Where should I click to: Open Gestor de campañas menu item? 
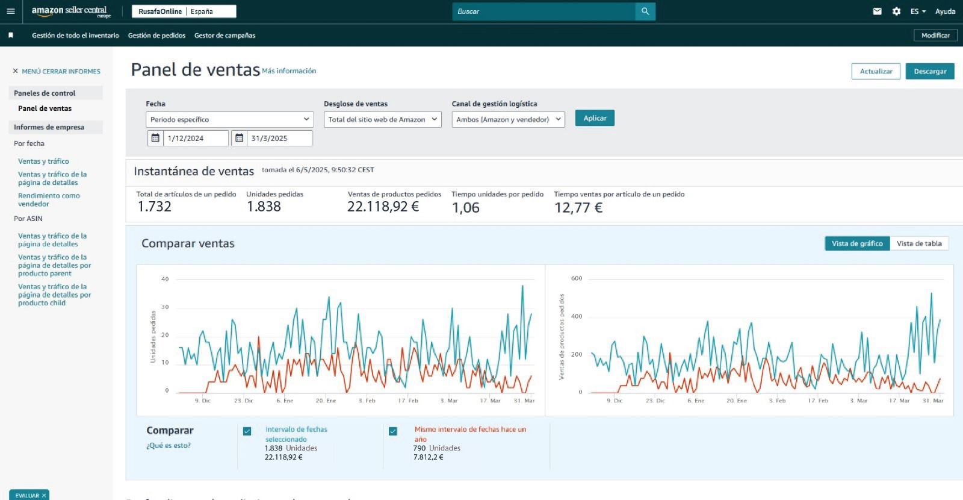coord(224,36)
